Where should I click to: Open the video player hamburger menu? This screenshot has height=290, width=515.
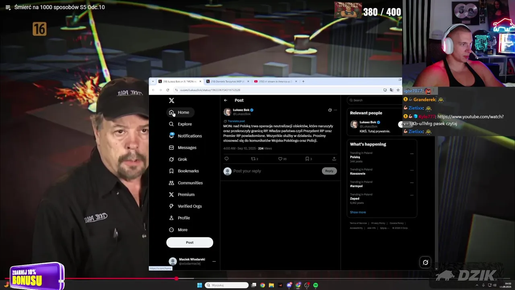coord(8,7)
